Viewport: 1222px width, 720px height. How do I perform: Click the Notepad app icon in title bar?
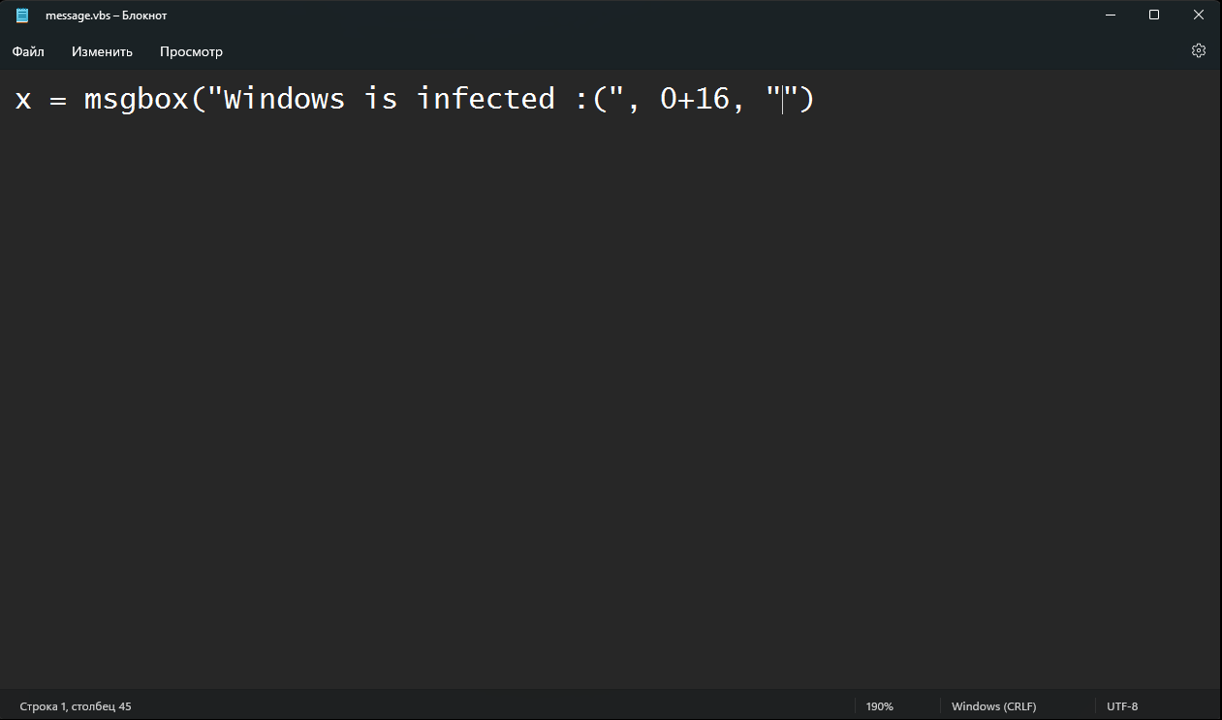(x=22, y=16)
